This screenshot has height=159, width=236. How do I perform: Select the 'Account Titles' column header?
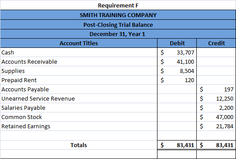(x=79, y=43)
